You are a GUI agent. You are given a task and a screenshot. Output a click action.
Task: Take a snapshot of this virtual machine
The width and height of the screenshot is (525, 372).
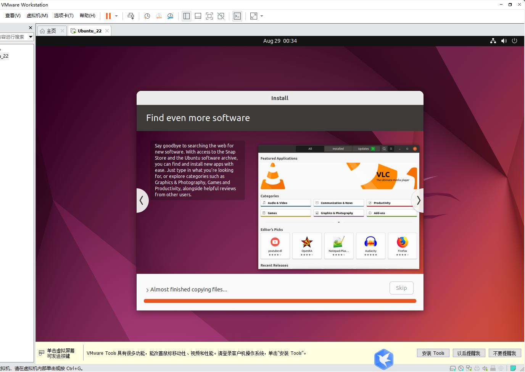[147, 16]
